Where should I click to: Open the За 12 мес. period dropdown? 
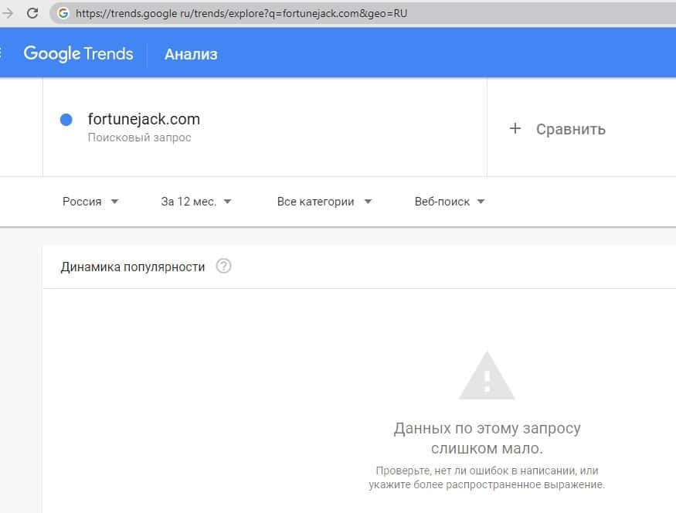tap(196, 202)
